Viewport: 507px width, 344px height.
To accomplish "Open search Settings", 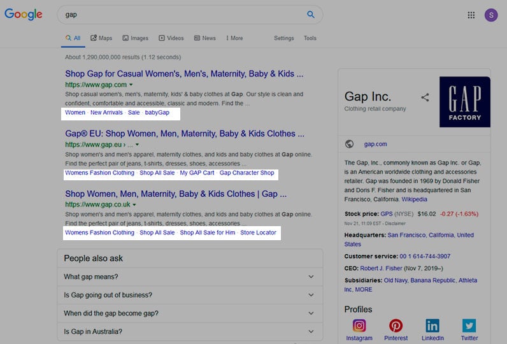I will point(284,38).
